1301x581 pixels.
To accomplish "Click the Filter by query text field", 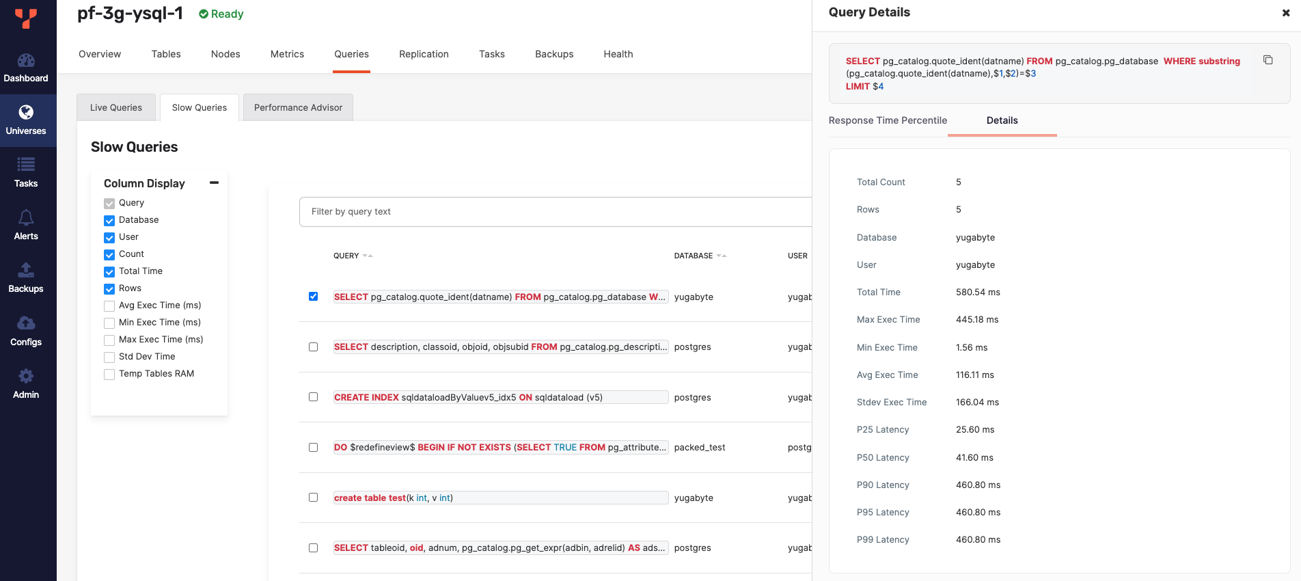I will pos(553,212).
